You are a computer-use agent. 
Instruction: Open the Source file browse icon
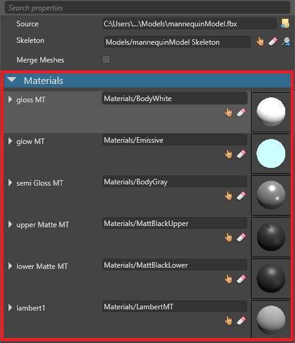(x=285, y=24)
